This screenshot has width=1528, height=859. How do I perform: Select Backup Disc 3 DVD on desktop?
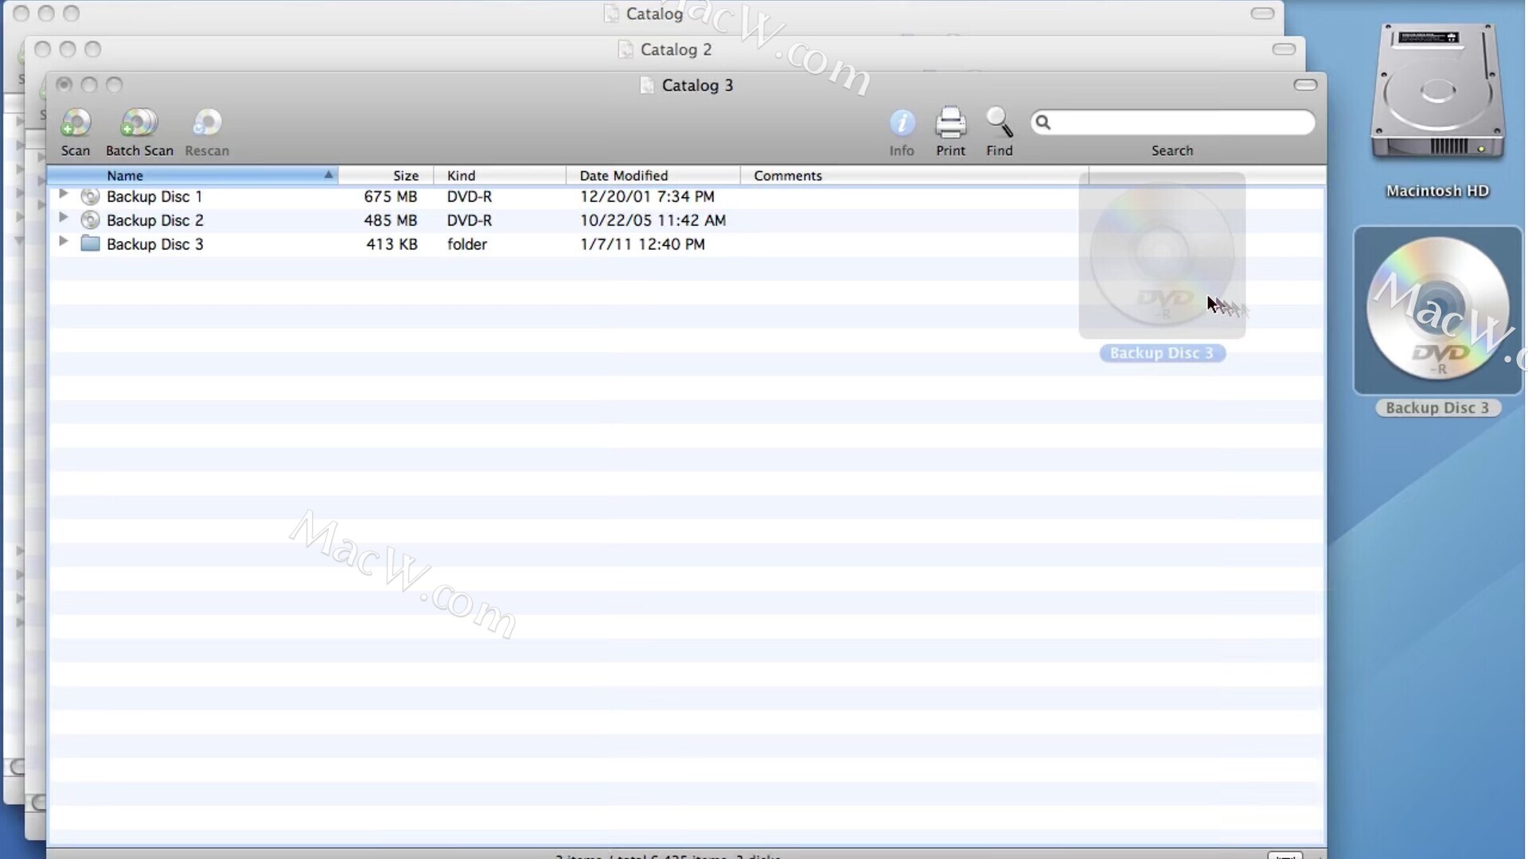(x=1437, y=310)
